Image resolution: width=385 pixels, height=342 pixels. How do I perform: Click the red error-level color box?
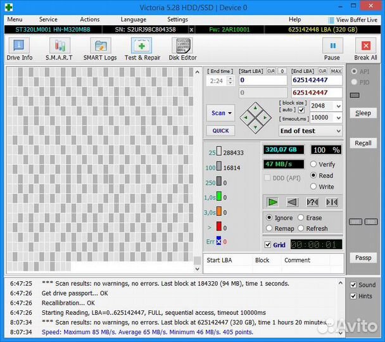pos(219,226)
